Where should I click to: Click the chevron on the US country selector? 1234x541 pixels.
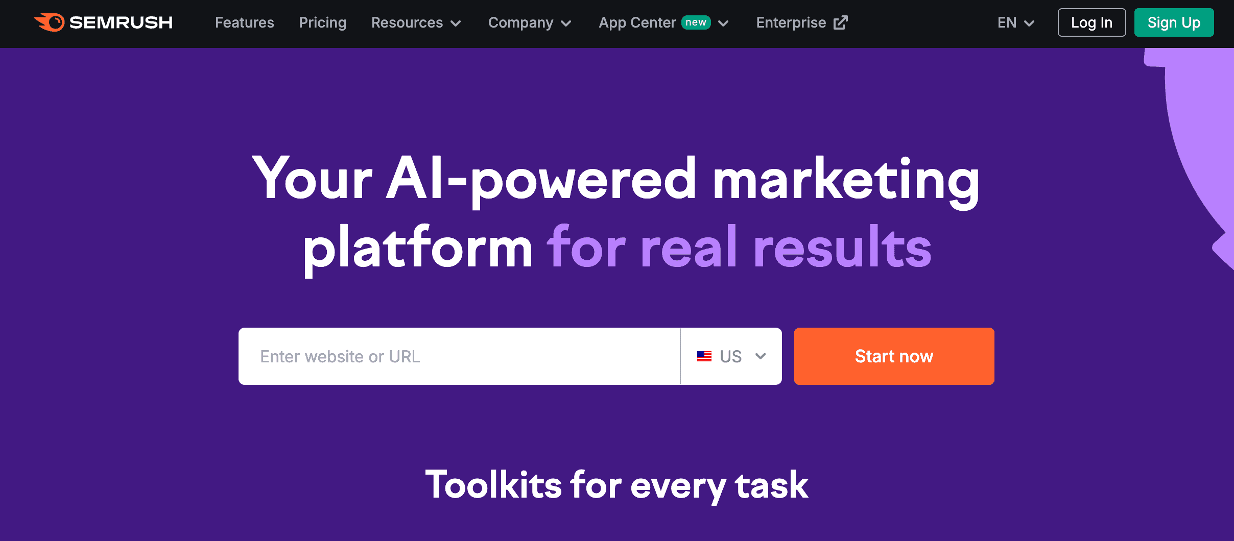pos(760,356)
